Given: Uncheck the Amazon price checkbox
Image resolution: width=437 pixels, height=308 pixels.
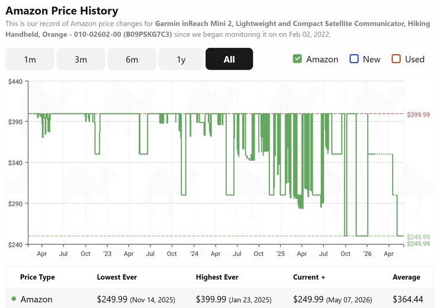Looking at the screenshot, I should pyautogui.click(x=297, y=59).
